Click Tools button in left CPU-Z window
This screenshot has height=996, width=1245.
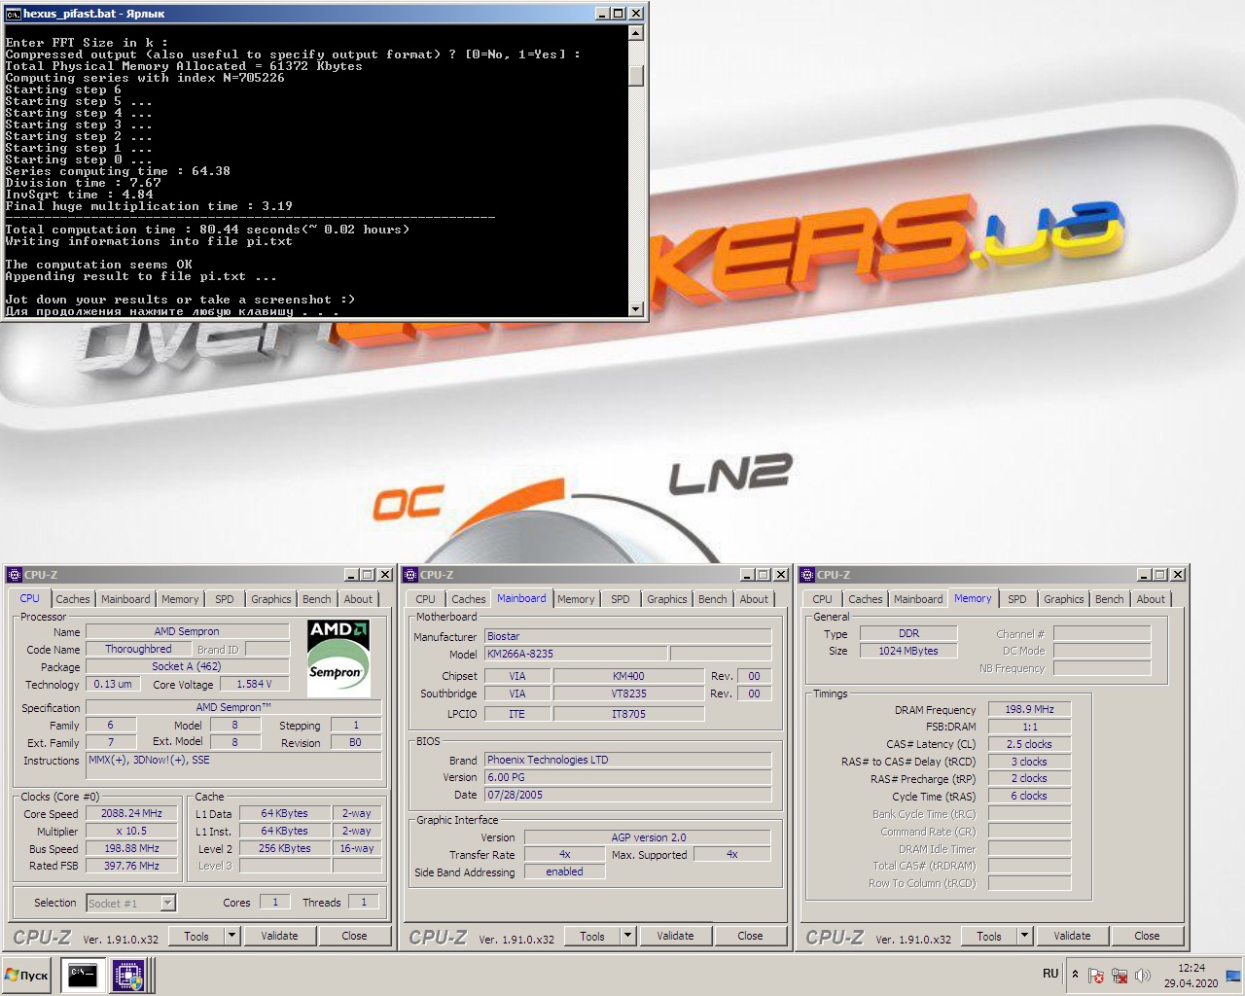(x=196, y=936)
